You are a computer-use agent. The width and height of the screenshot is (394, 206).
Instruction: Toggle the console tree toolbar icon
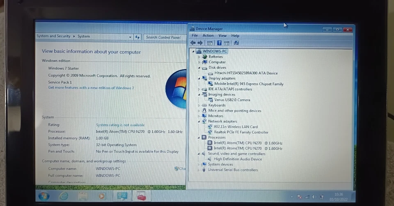point(210,43)
